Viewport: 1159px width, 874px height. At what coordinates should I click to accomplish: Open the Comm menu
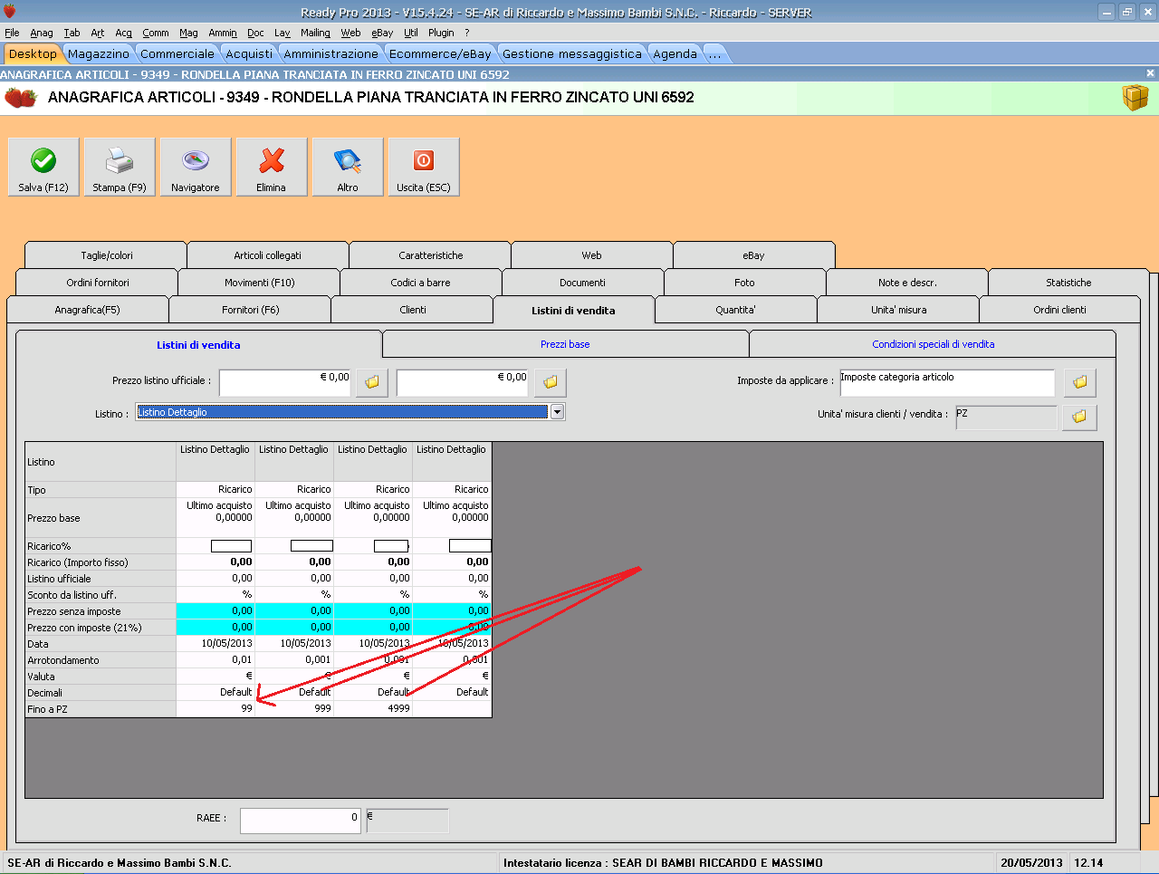coord(156,33)
